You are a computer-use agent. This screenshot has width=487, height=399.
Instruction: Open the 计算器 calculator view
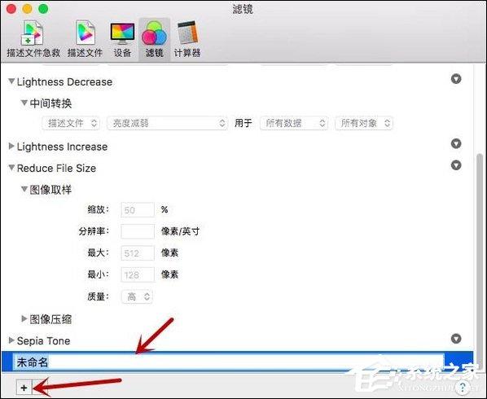[x=187, y=39]
